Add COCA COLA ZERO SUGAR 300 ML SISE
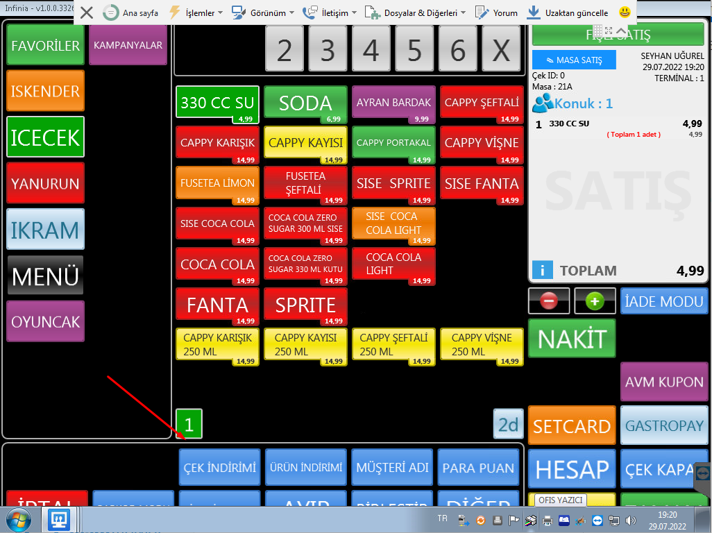 click(305, 226)
